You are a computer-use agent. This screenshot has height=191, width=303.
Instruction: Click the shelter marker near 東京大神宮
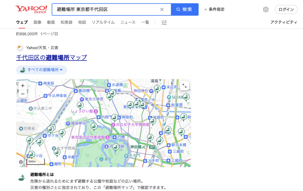point(80,105)
